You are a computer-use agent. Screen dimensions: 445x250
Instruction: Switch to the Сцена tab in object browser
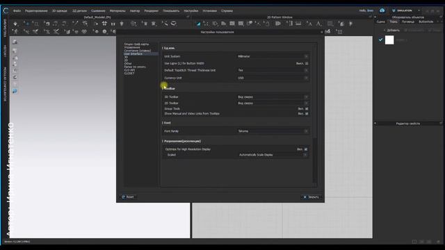tap(380, 22)
